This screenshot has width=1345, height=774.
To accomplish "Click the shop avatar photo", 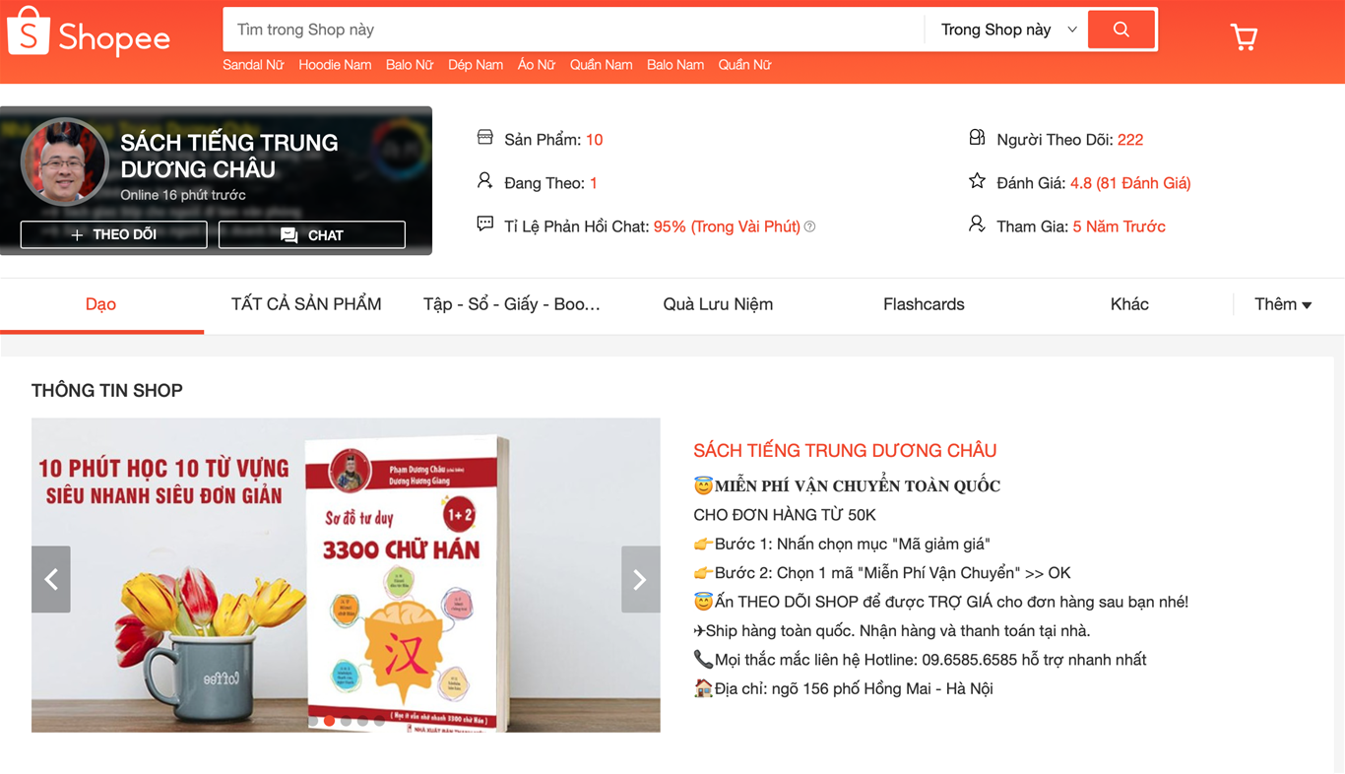I will coord(64,161).
